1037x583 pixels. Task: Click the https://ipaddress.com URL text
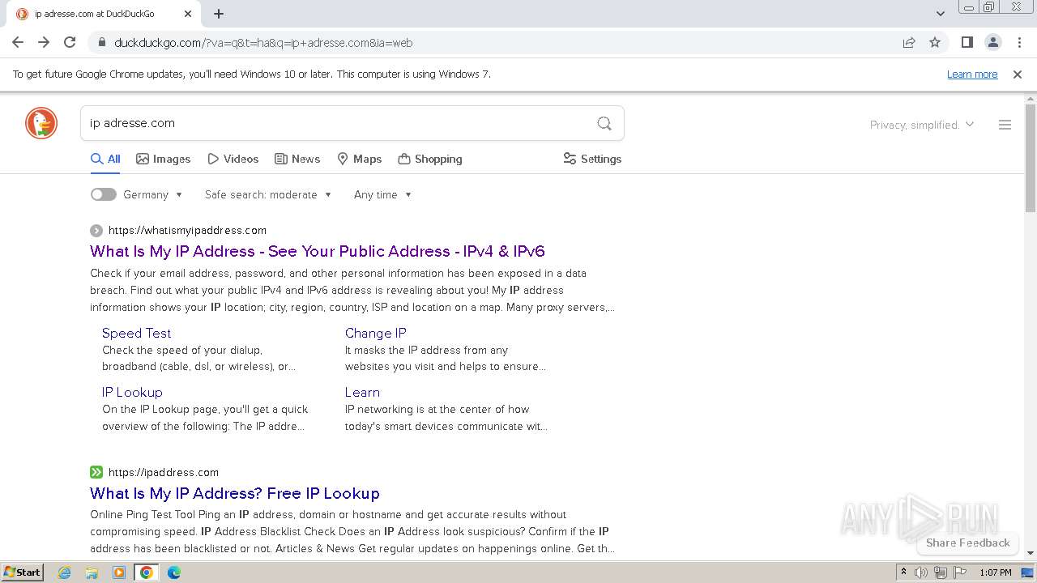pyautogui.click(x=164, y=472)
